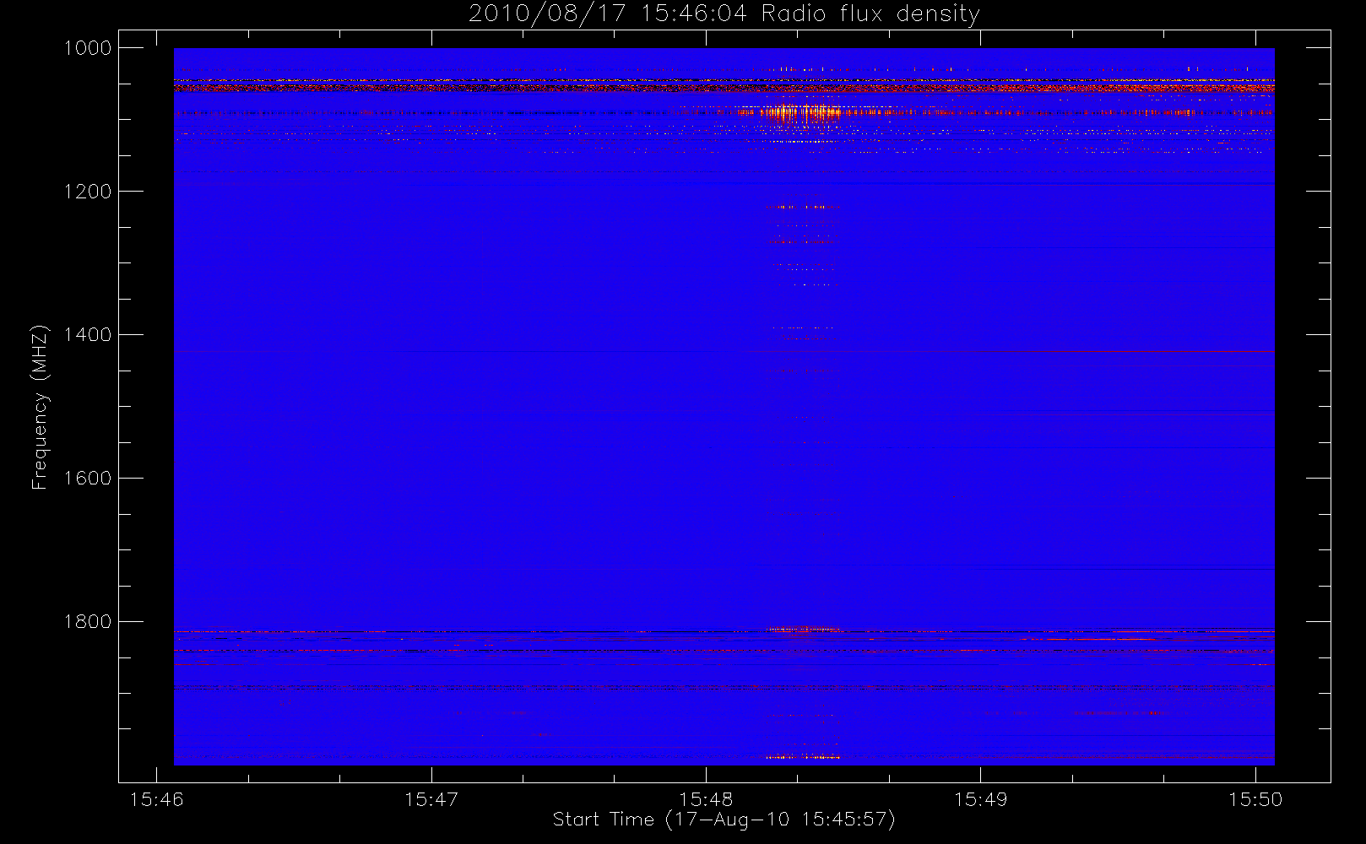This screenshot has width=1366, height=844.
Task: Click the 15:49 time tick label
Action: (980, 798)
